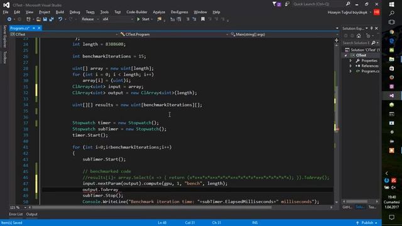Click the pending changes filter icon in Solution Explorer
The width and height of the screenshot is (402, 226).
click(x=369, y=36)
